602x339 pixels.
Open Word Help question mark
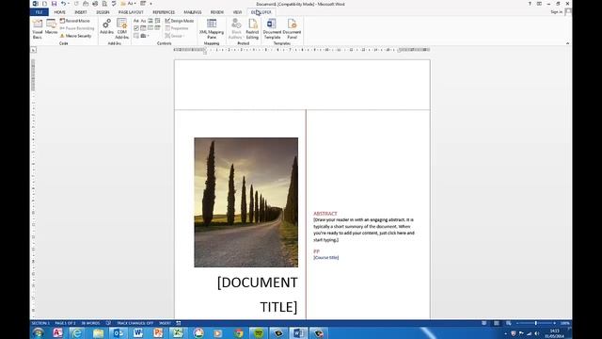(530, 4)
